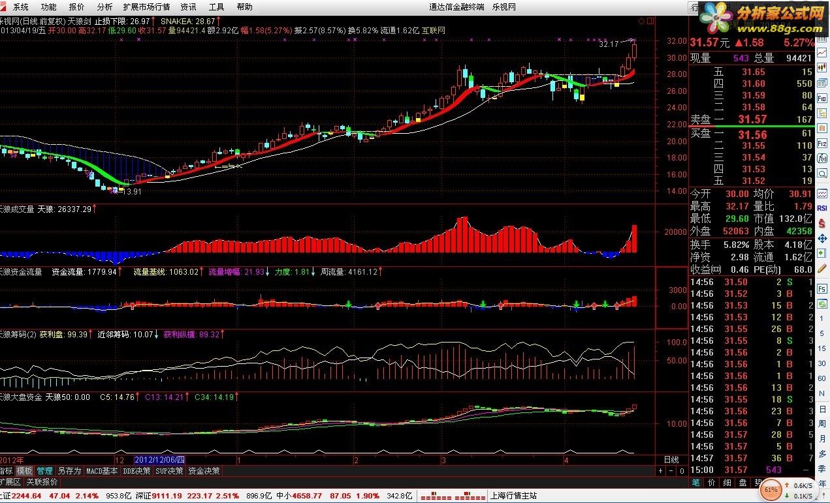Select the 盘 tab under trades
The image size is (830, 503).
[742, 483]
